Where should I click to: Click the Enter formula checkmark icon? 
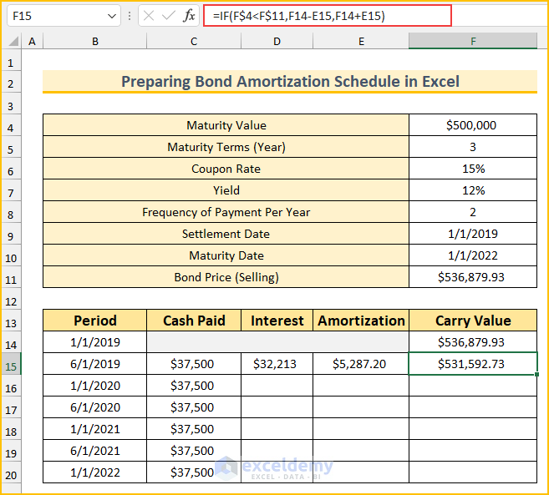pyautogui.click(x=169, y=16)
